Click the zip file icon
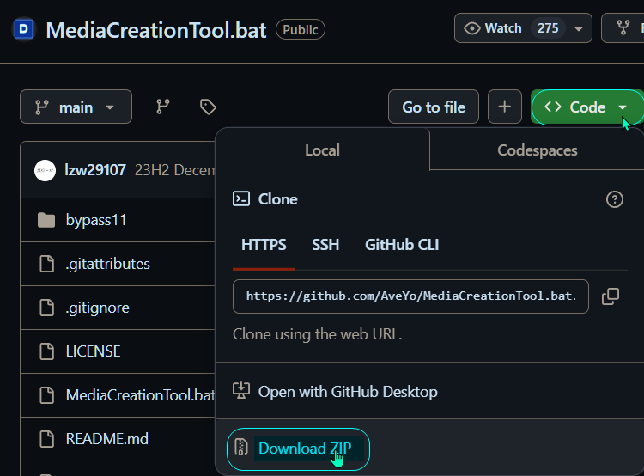Image resolution: width=644 pixels, height=476 pixels. pos(241,448)
